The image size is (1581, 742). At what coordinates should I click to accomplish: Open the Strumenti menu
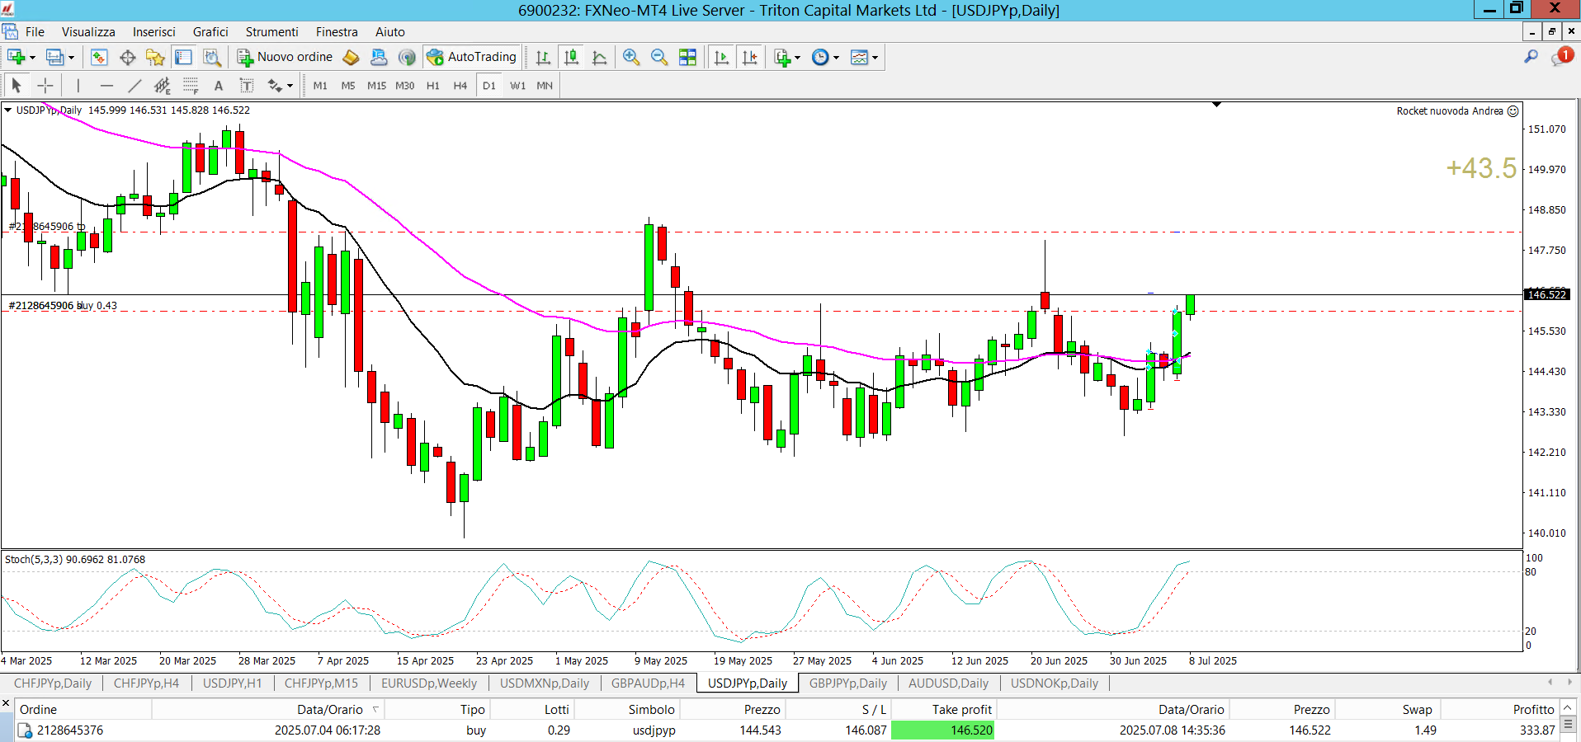[272, 31]
